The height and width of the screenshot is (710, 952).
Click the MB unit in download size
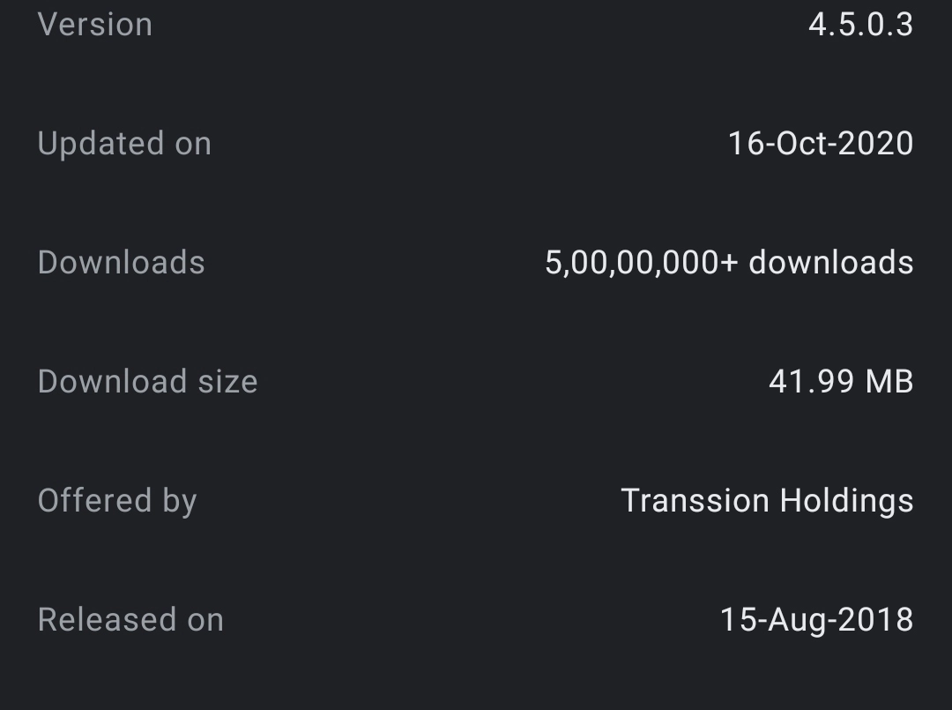(x=889, y=382)
